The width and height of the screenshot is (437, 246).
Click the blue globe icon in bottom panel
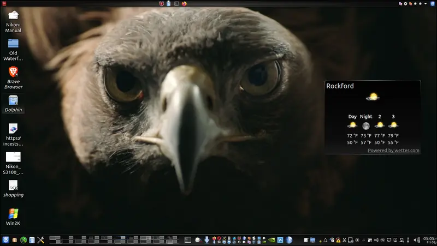290,240
